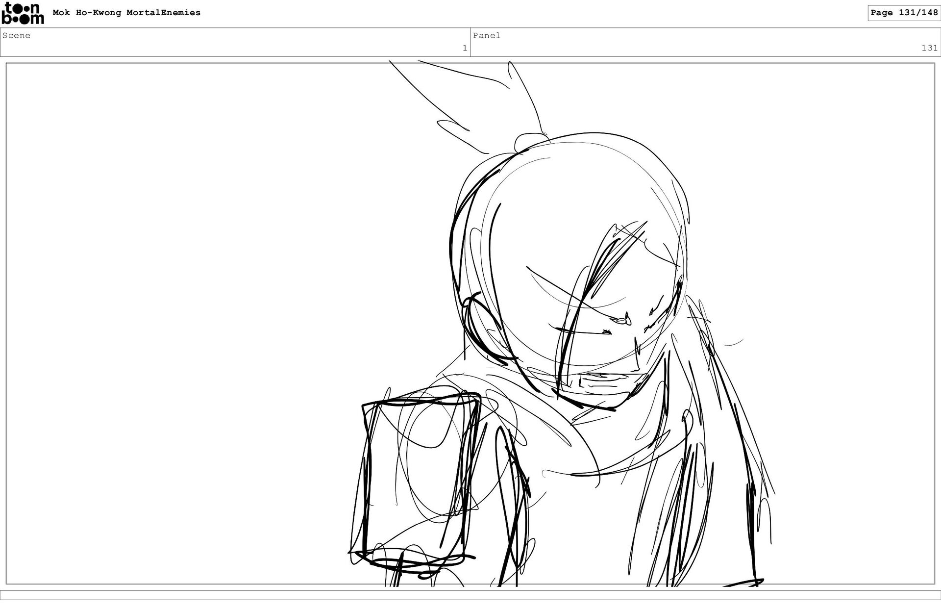Click the Toon Boom logo

click(23, 13)
